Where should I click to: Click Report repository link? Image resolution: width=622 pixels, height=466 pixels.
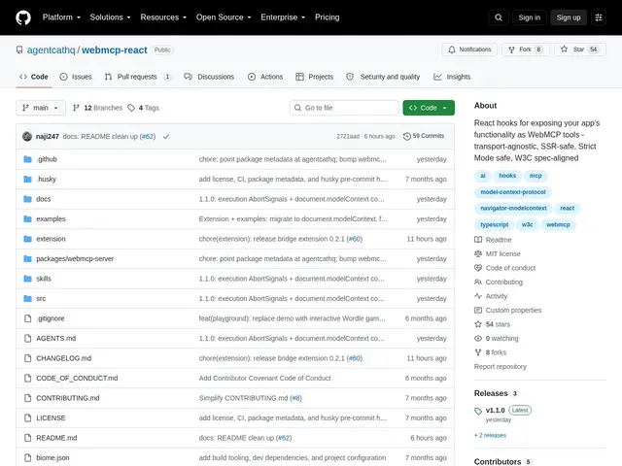(500, 367)
